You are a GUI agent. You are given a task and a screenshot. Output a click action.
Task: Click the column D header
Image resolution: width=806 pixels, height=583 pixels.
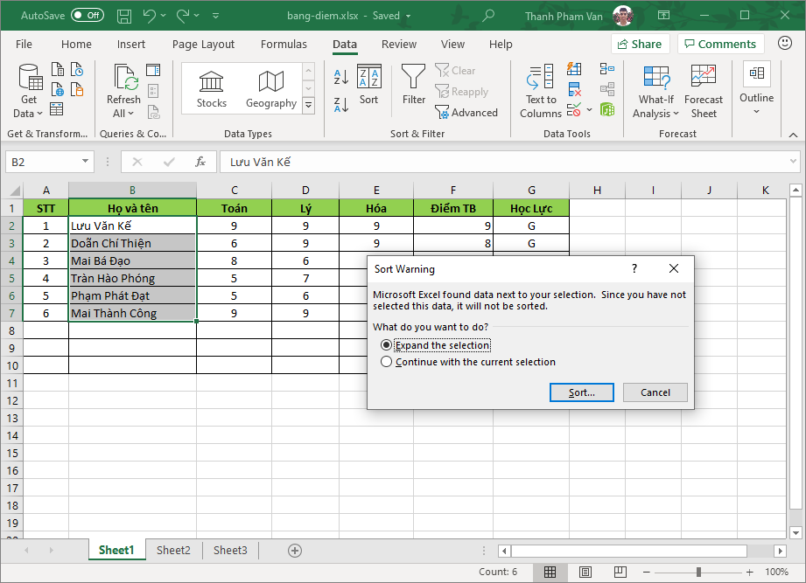click(x=305, y=191)
